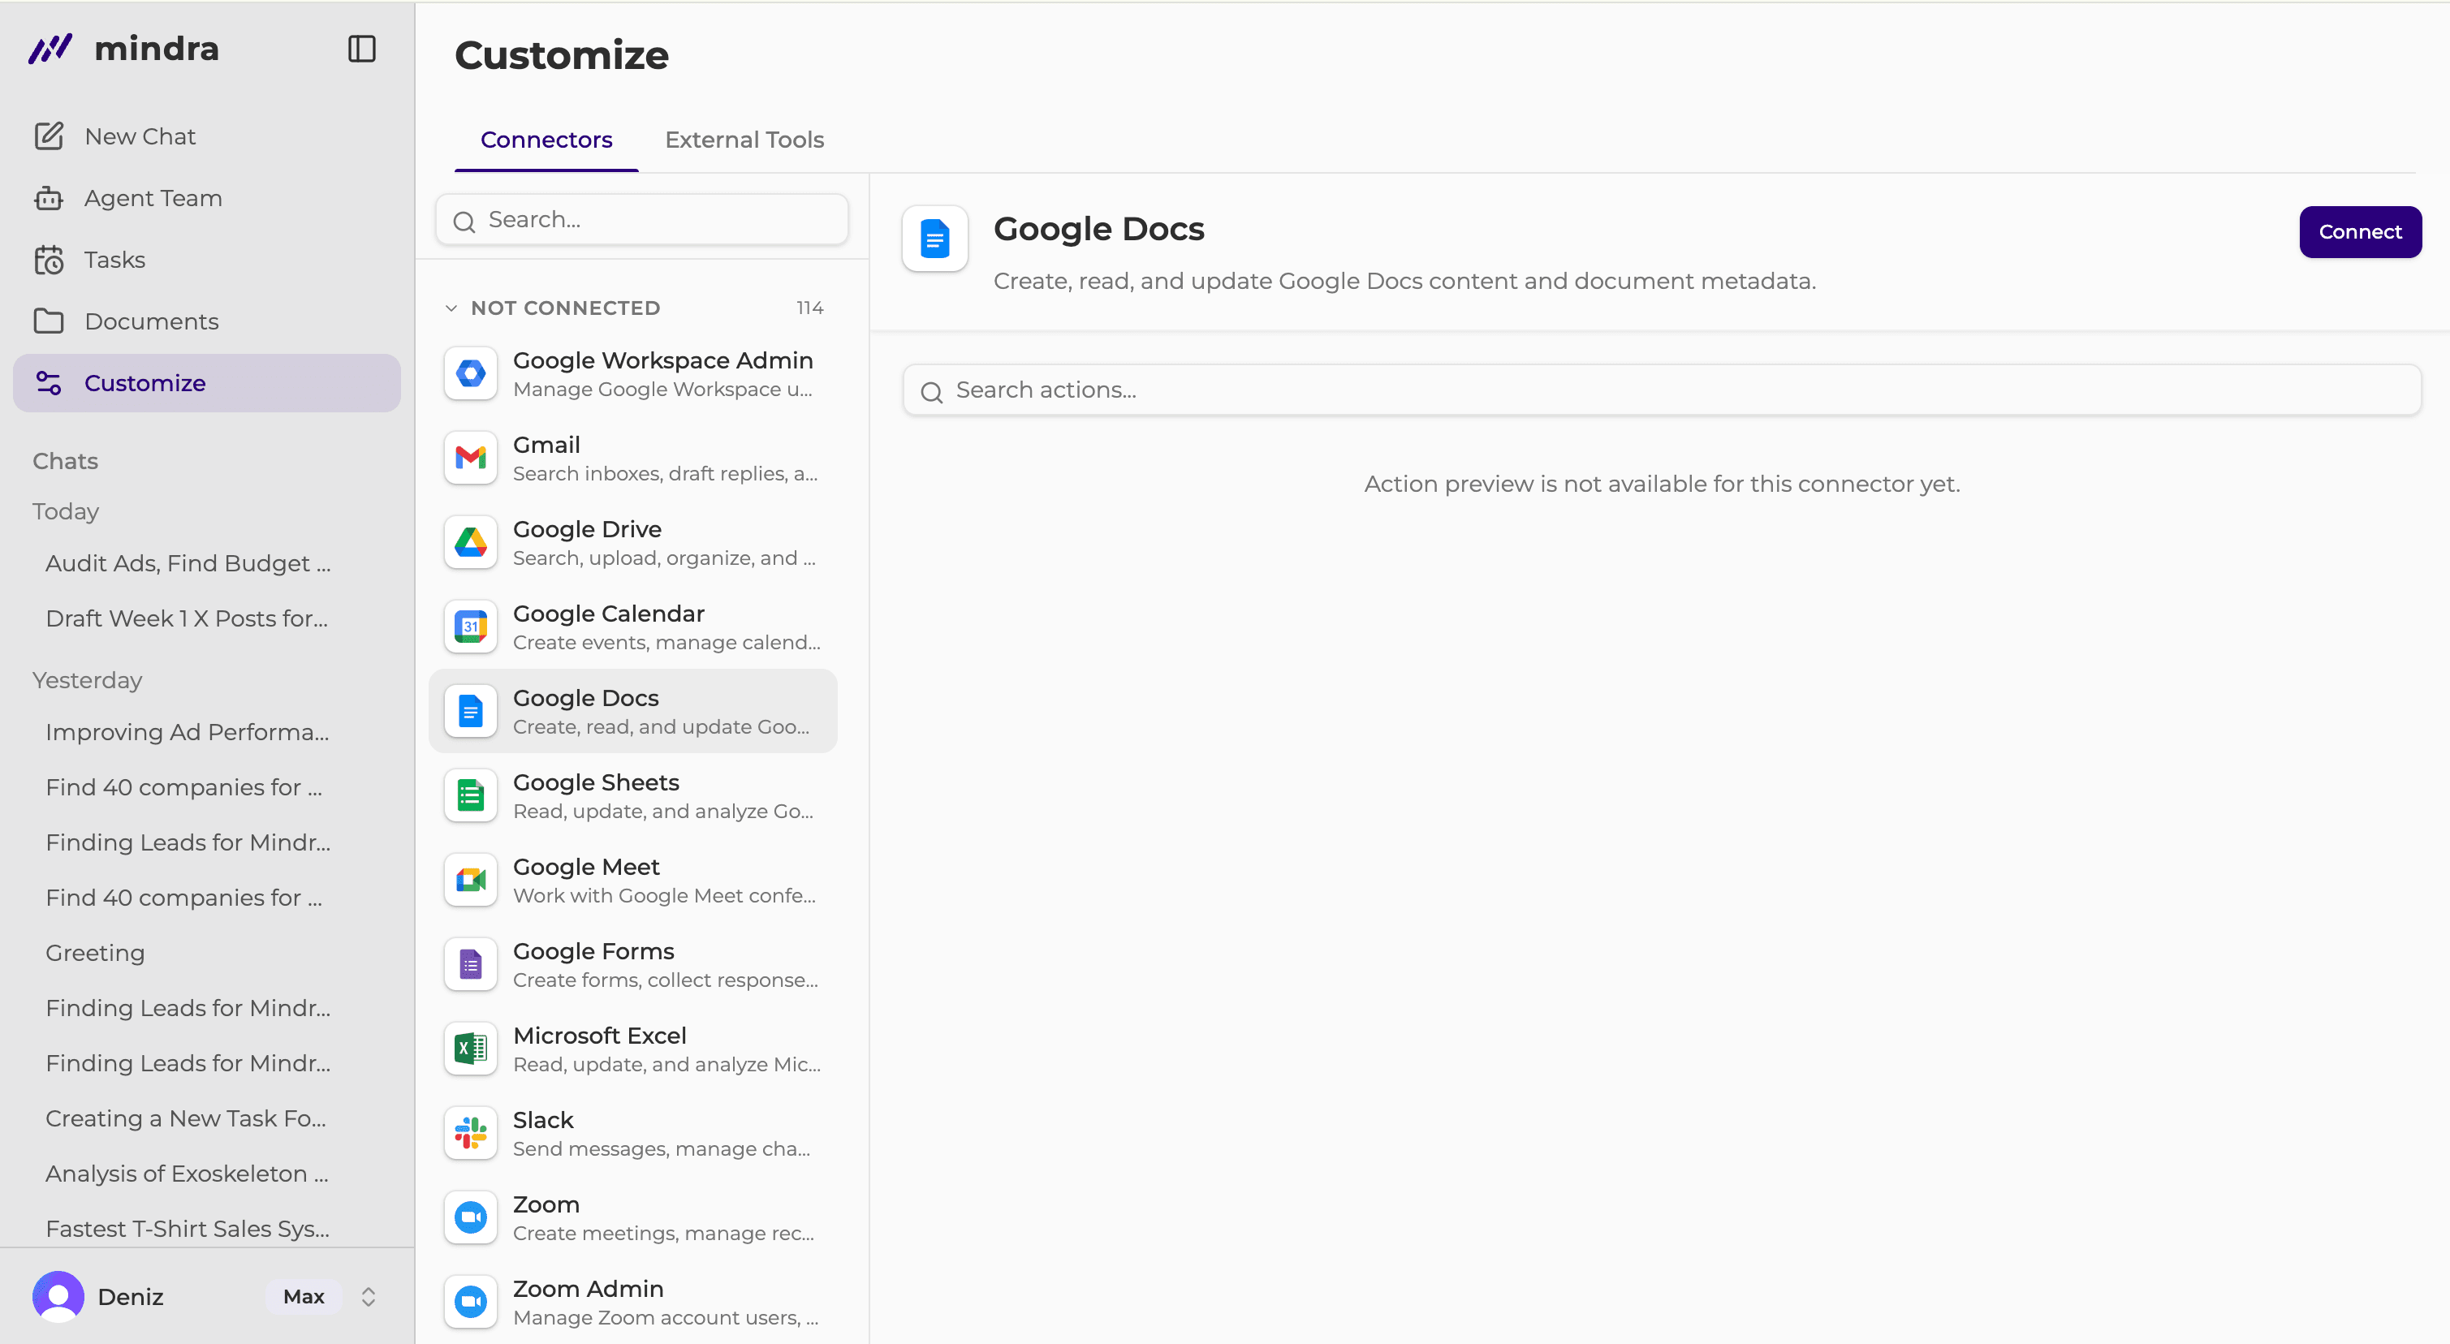Click the large Google Docs header icon
2450x1344 pixels.
click(x=935, y=239)
